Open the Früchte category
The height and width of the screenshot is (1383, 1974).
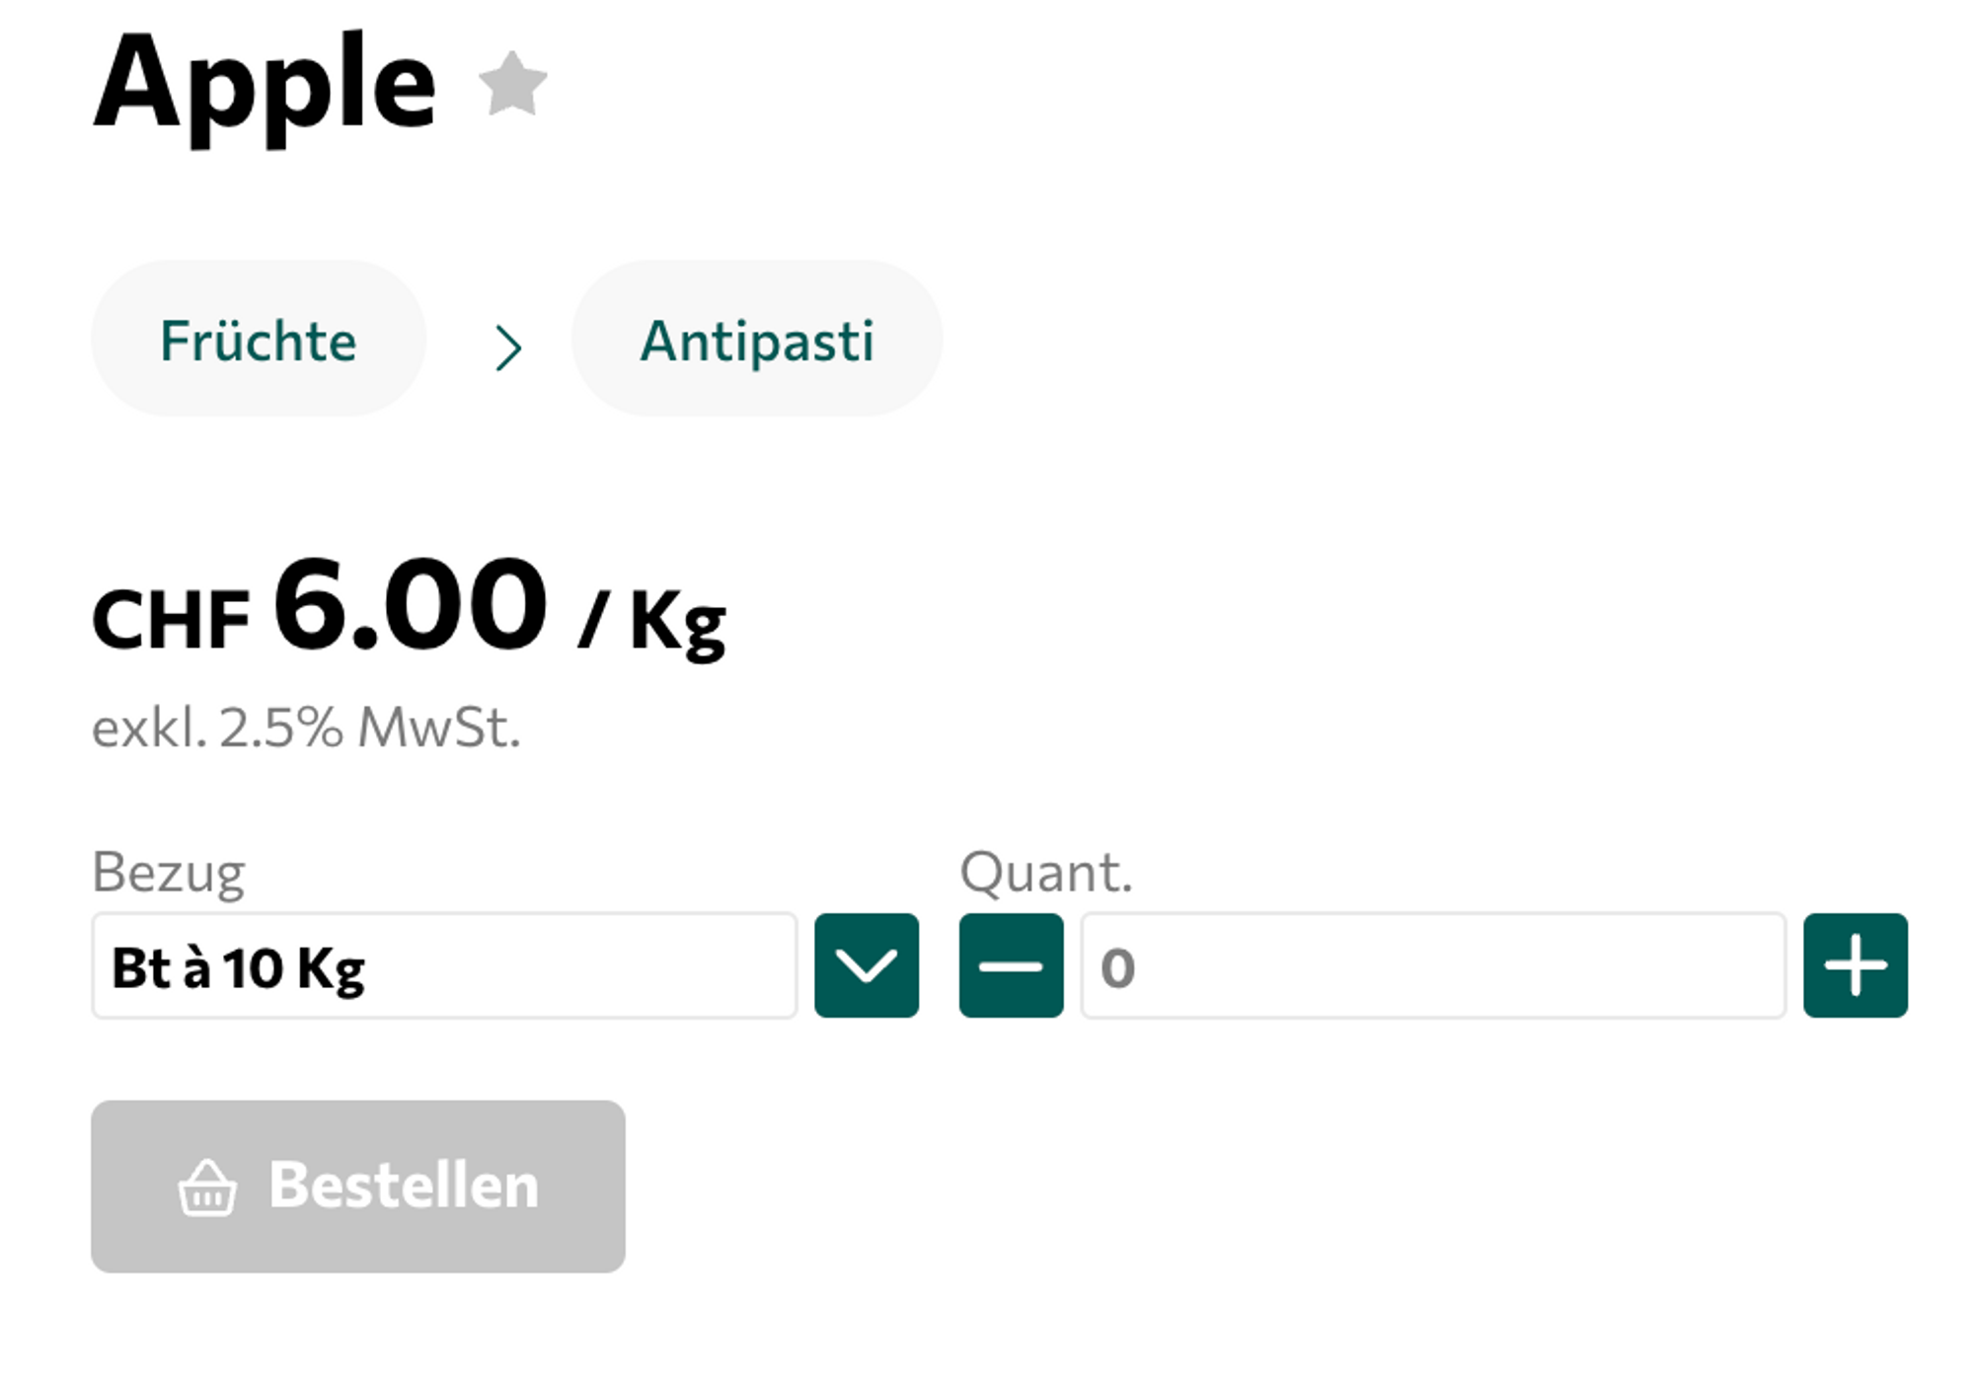259,341
